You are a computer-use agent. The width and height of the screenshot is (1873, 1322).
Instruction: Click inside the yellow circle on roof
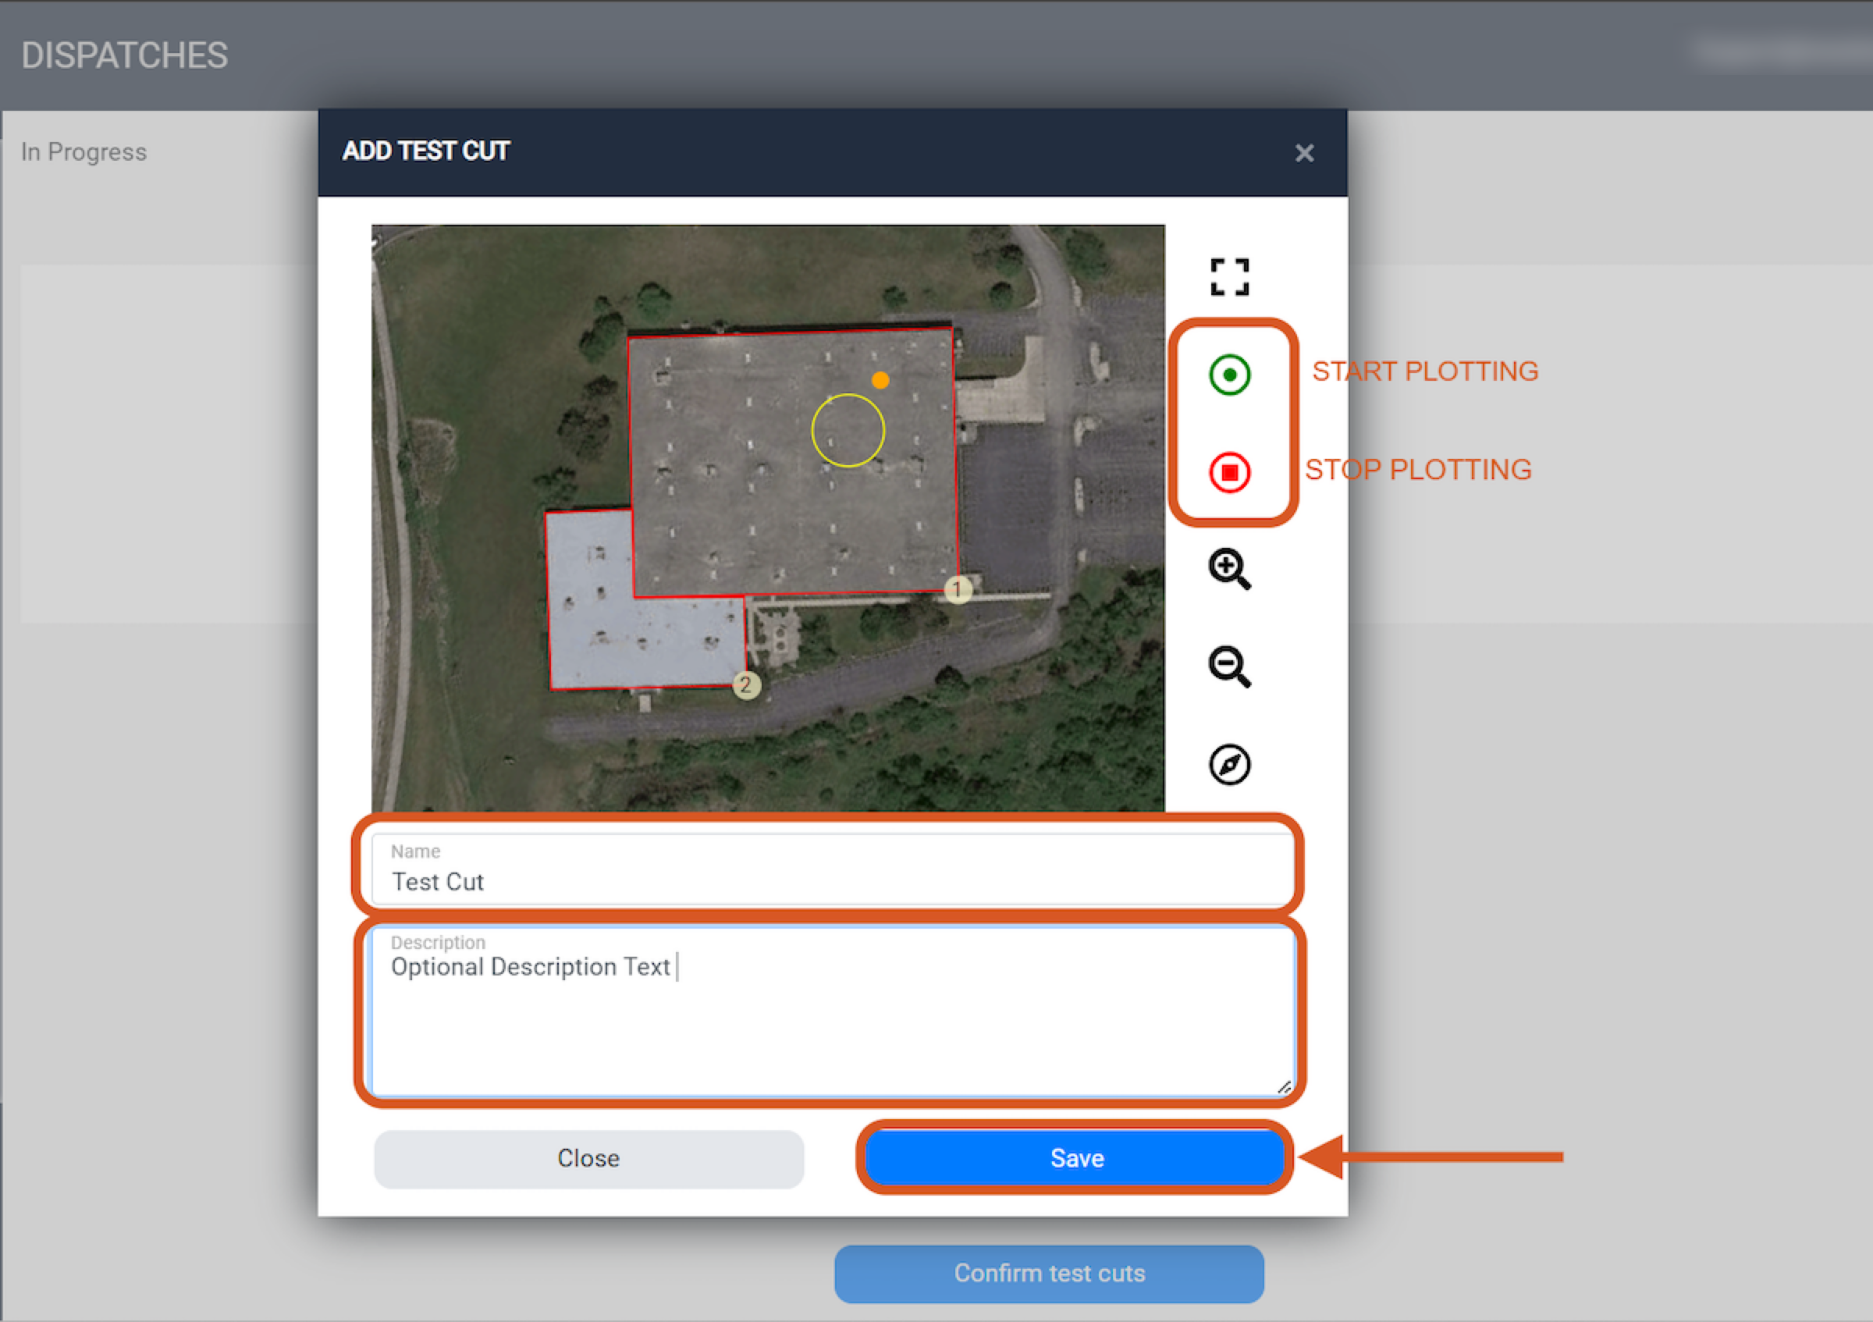click(x=848, y=431)
